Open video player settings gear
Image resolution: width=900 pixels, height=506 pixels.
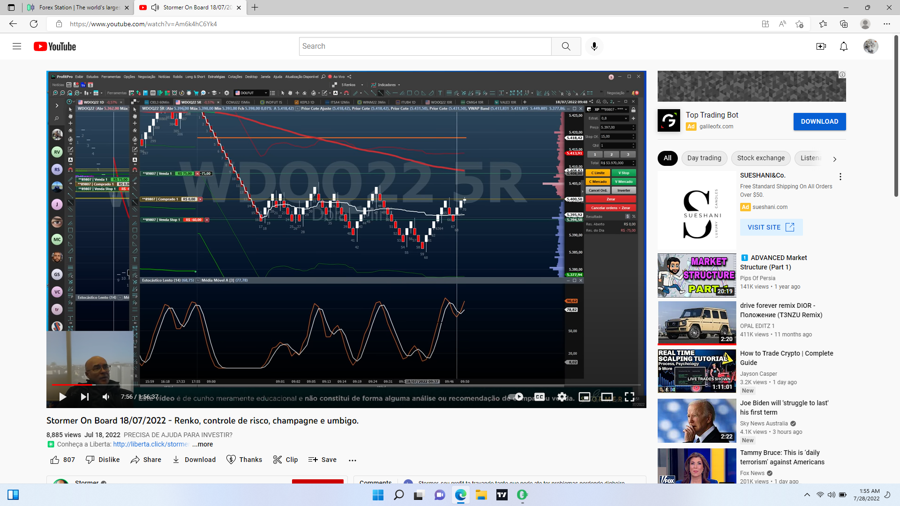click(562, 397)
